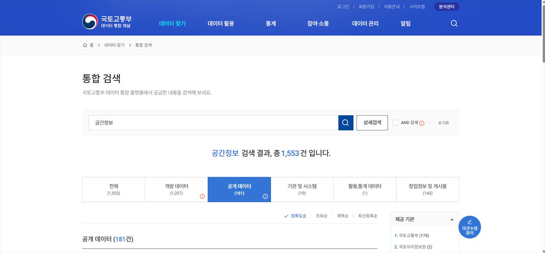This screenshot has height=253, width=545.
Task: Click the 이용안내 link
Action: click(392, 7)
